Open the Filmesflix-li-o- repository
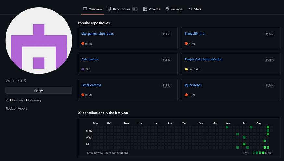 pos(195,34)
